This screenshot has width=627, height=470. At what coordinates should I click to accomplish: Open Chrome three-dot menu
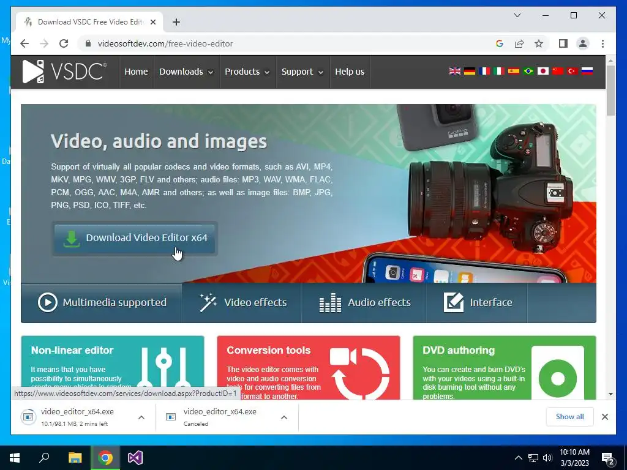603,43
